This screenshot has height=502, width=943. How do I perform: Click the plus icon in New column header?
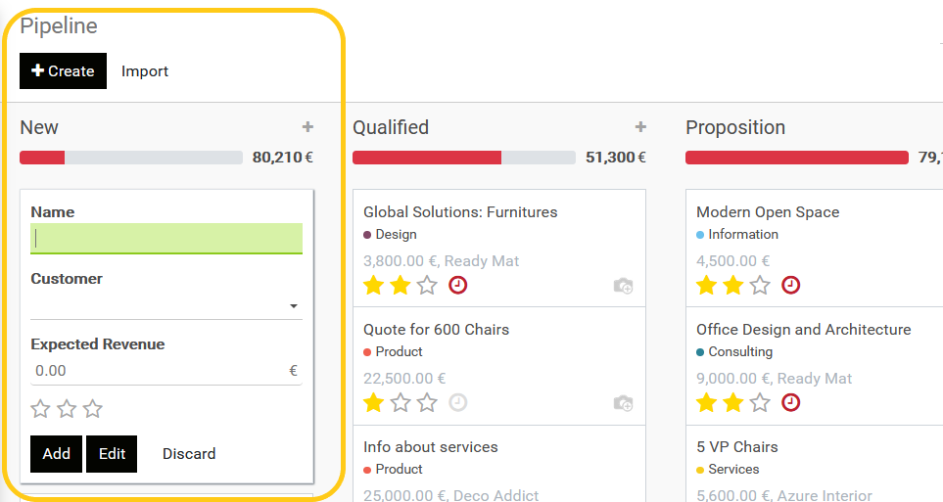point(307,127)
